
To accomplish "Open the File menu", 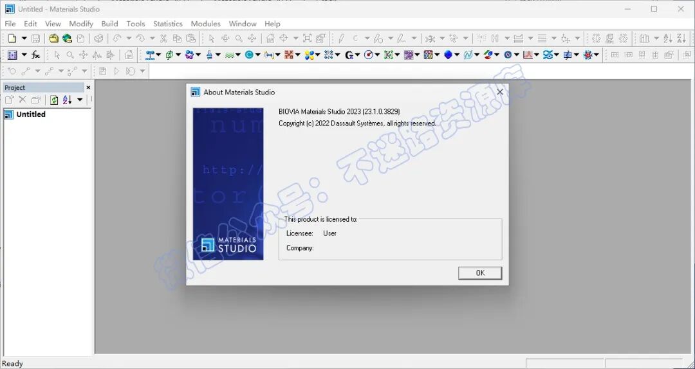I will coord(10,24).
